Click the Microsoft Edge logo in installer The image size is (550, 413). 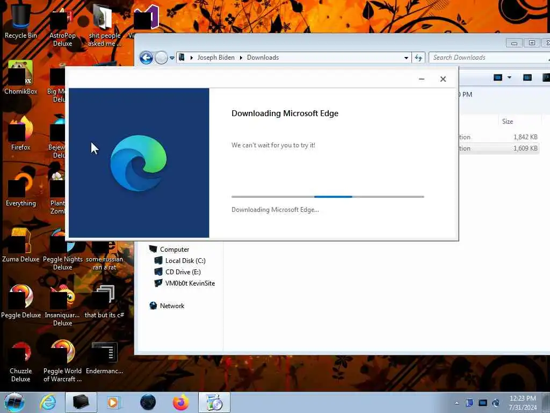point(139,163)
